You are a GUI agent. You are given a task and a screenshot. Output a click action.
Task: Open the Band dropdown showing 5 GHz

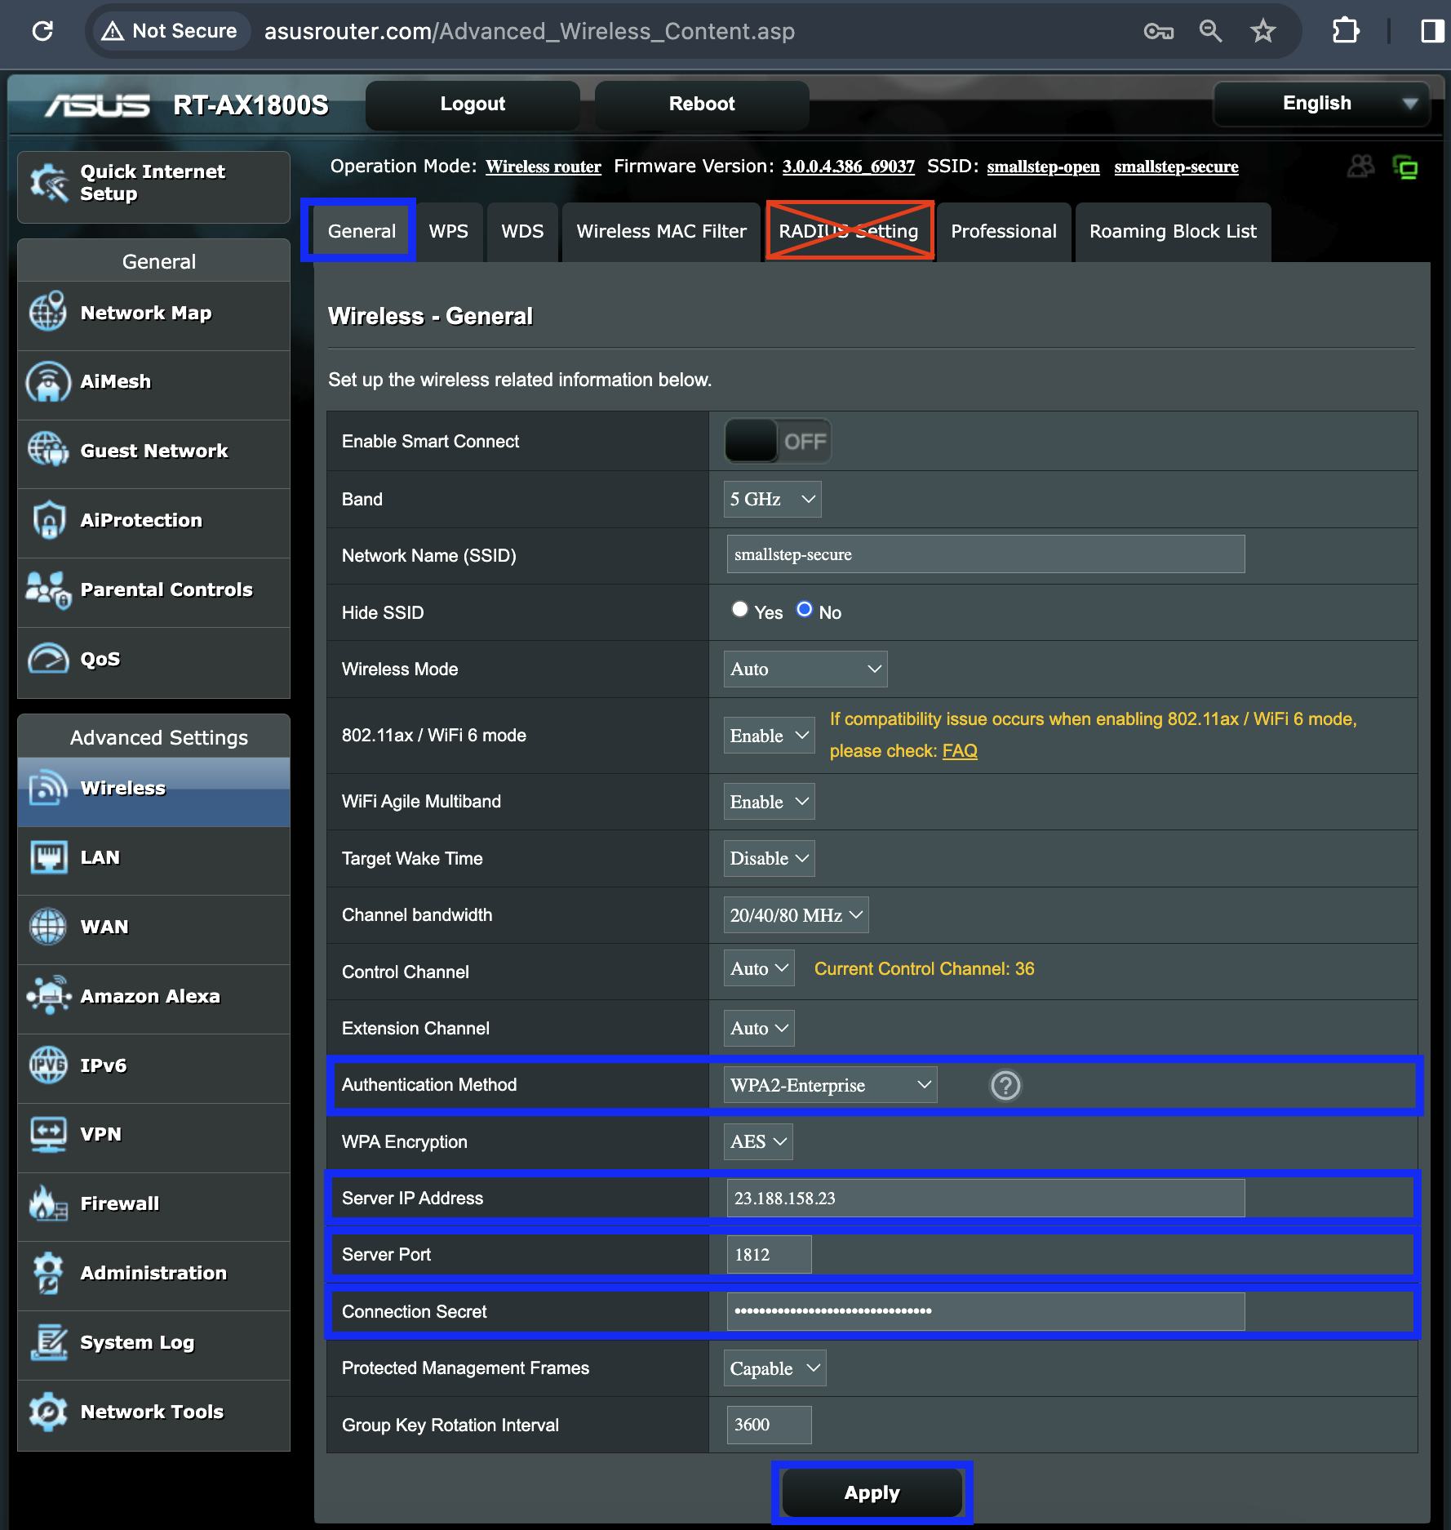tap(772, 499)
